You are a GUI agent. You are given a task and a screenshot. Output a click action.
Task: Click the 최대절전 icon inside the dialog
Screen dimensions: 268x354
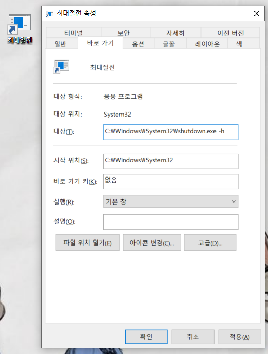click(61, 67)
